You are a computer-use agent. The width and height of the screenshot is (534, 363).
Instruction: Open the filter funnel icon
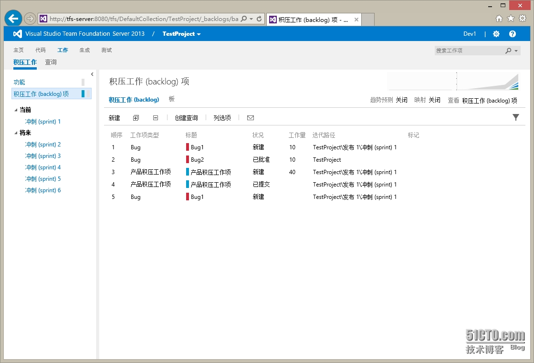pos(515,117)
